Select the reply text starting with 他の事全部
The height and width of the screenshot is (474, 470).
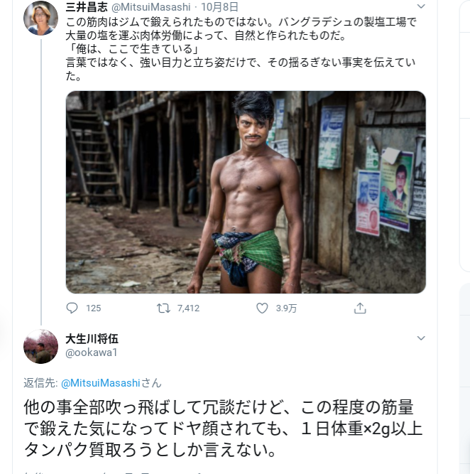coord(223,429)
